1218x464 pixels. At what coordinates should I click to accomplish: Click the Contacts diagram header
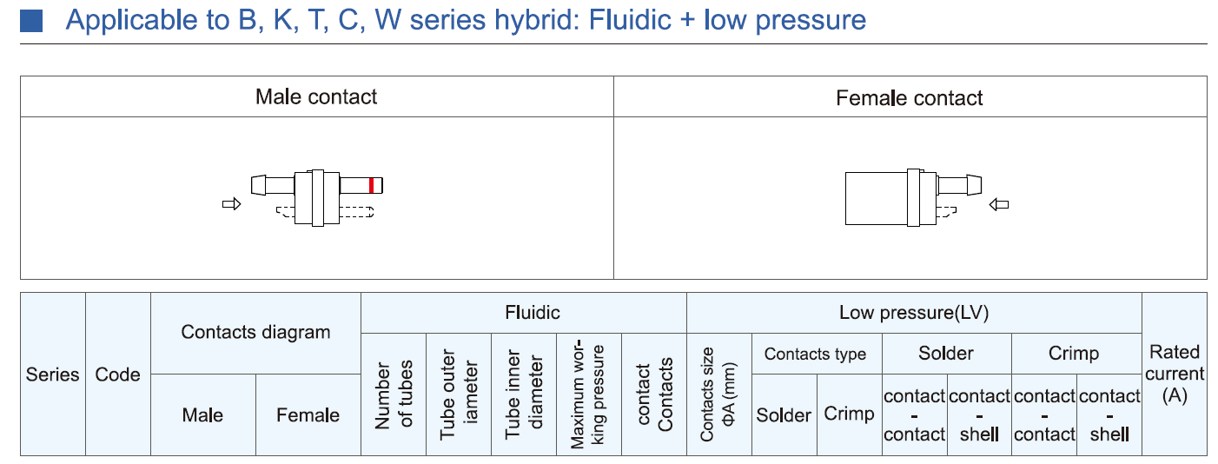pos(255,332)
